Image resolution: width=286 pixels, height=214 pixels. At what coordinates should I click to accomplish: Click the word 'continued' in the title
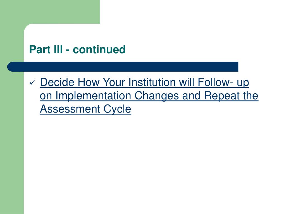coord(99,49)
